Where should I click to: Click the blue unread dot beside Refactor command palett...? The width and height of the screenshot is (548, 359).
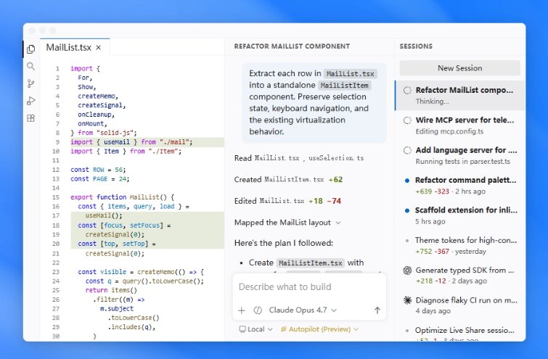(406, 181)
